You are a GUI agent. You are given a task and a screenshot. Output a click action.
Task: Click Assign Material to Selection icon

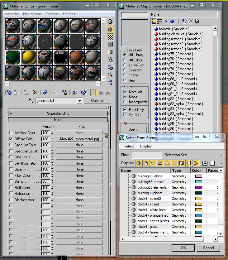26,93
